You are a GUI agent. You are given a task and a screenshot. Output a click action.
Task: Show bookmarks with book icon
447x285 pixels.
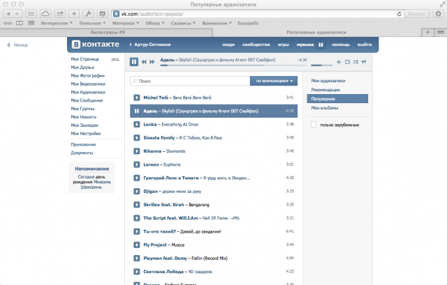pos(20,23)
